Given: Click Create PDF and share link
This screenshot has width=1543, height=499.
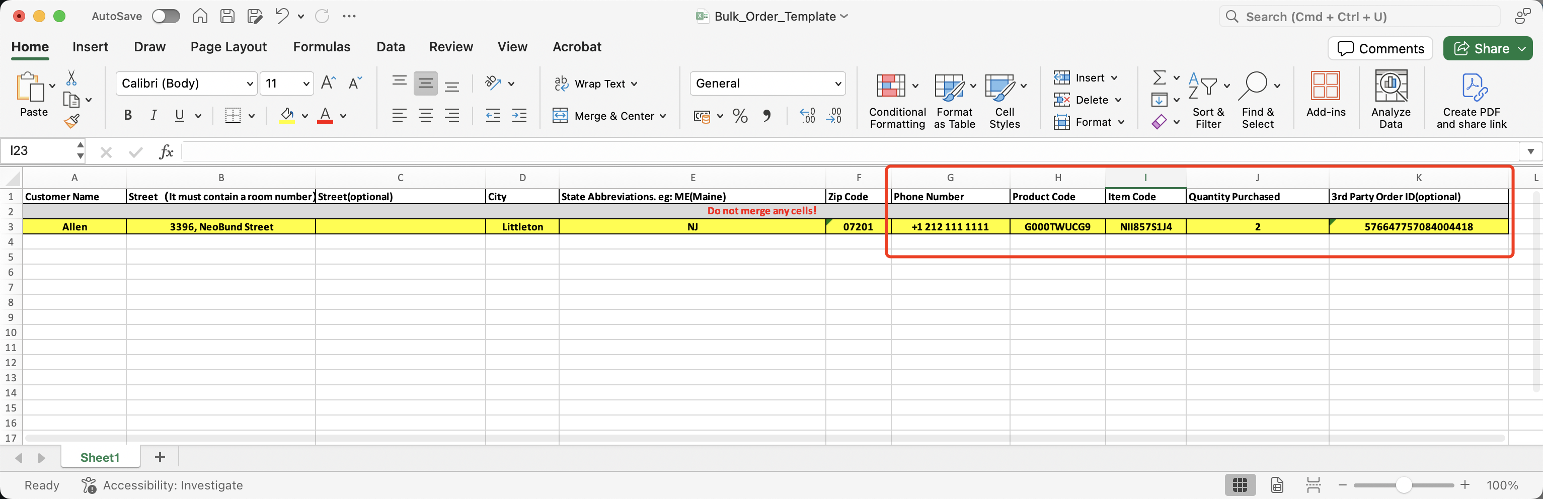Looking at the screenshot, I should 1471,101.
